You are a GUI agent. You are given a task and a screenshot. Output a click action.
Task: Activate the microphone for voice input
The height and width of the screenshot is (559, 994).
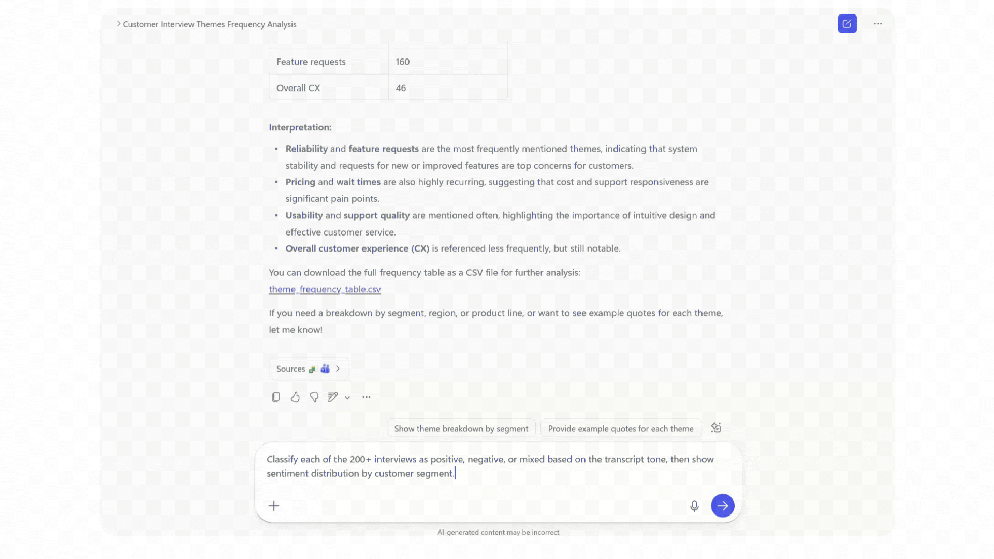click(694, 506)
